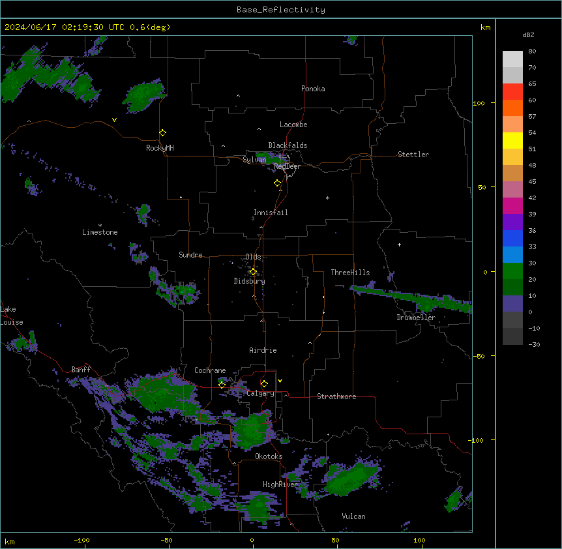Image resolution: width=562 pixels, height=549 pixels.
Task: Select the orange 57-60 dBZ legend color
Action: tap(512, 108)
